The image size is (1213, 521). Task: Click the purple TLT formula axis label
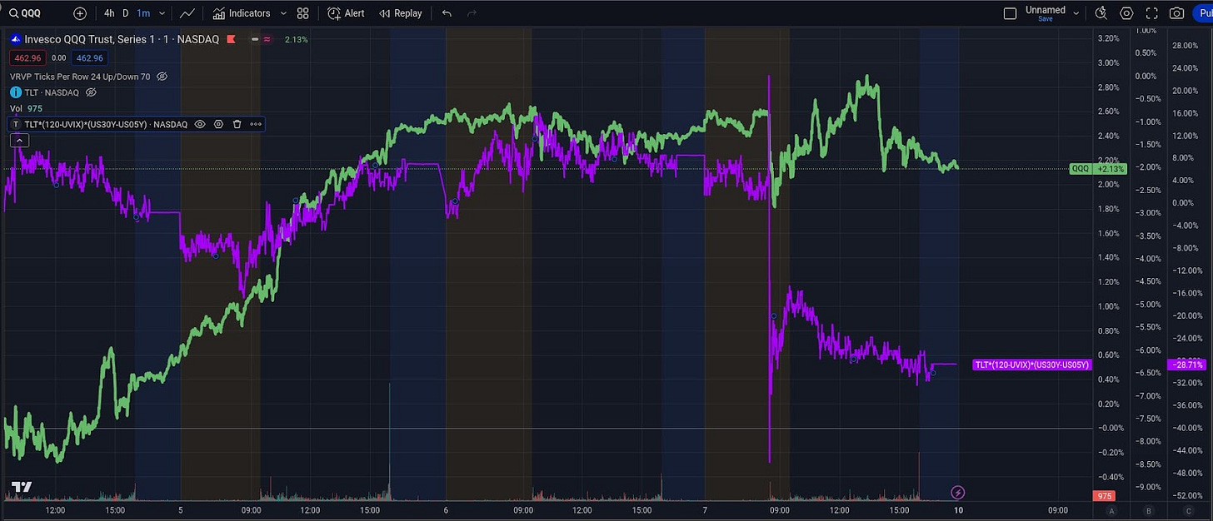[x=1031, y=365]
